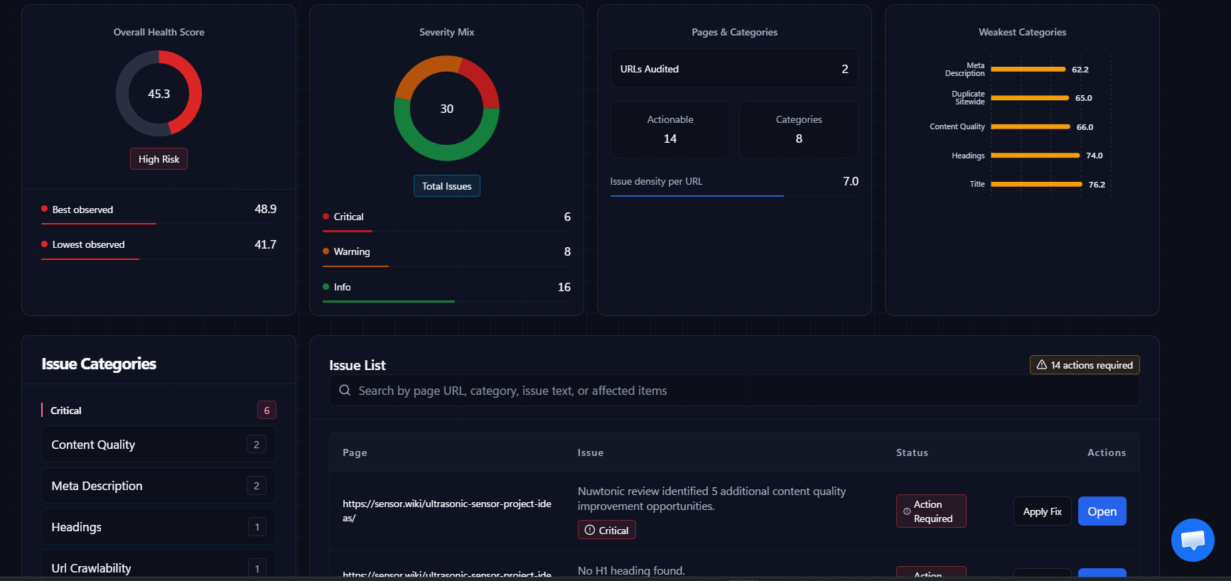Image resolution: width=1231 pixels, height=581 pixels.
Task: Focus the Issue List search field
Action: tap(734, 391)
